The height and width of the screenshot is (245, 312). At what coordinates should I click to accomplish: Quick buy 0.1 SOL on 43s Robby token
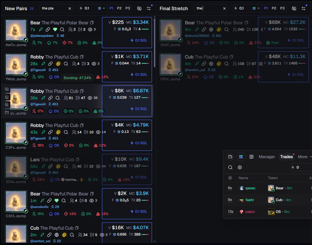[139, 143]
